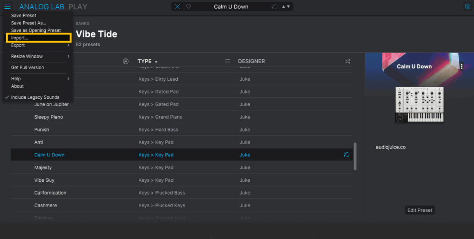
Task: Click the Arturia filter icon in the column header
Action: coord(126,61)
